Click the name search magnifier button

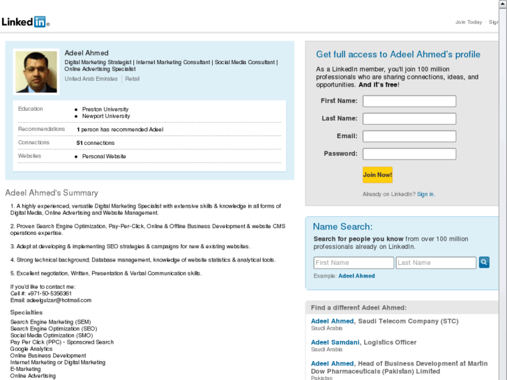[484, 262]
